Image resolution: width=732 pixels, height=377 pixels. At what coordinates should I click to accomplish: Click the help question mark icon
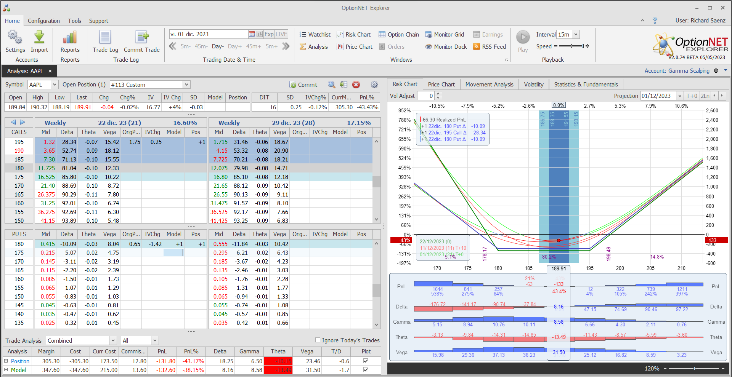(x=655, y=21)
